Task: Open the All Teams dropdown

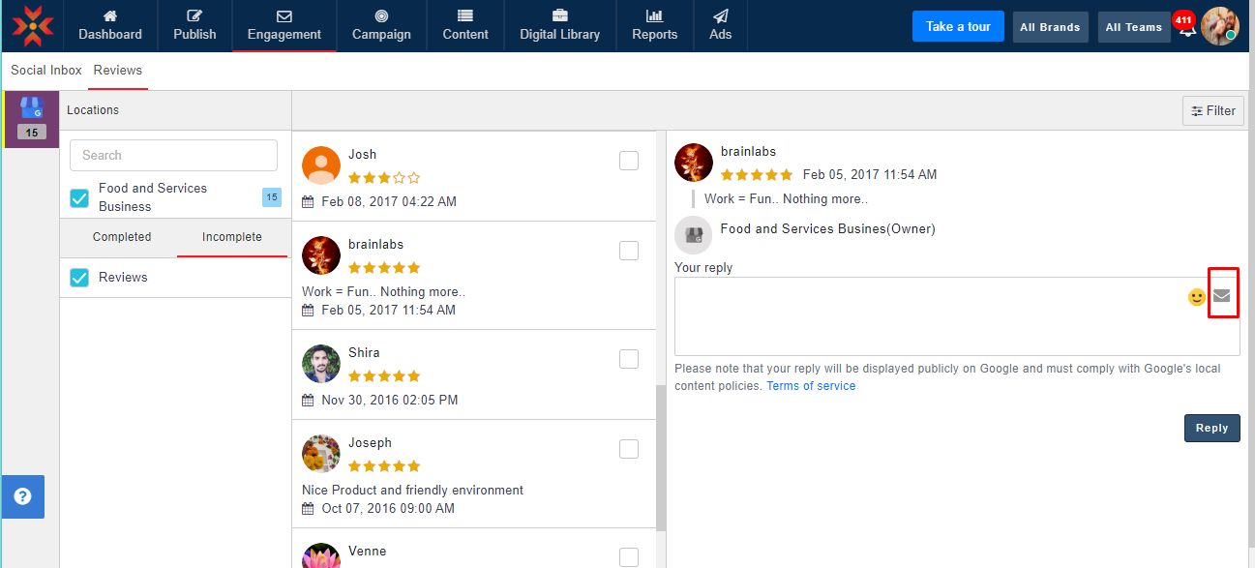Action: [x=1133, y=27]
